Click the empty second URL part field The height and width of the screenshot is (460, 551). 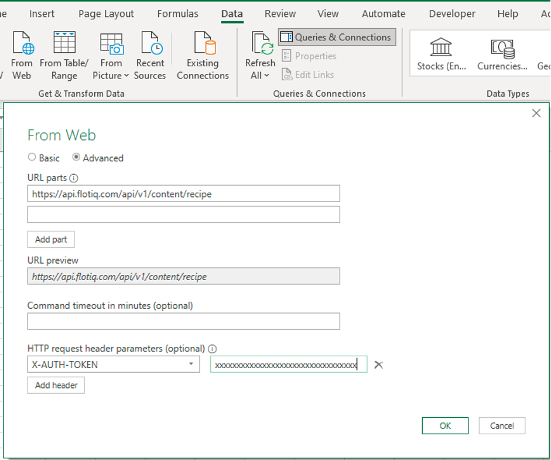point(183,214)
